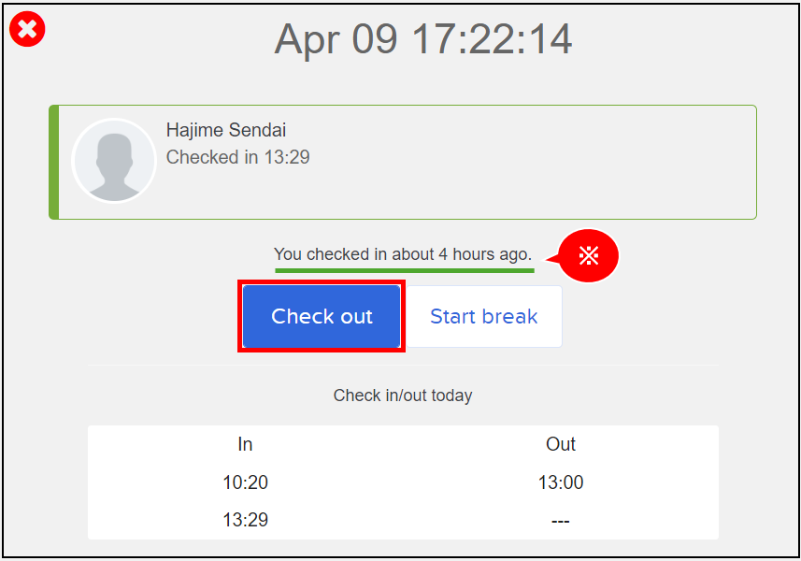The image size is (801, 561).
Task: Select the 10:20 check-in entry
Action: coord(245,482)
